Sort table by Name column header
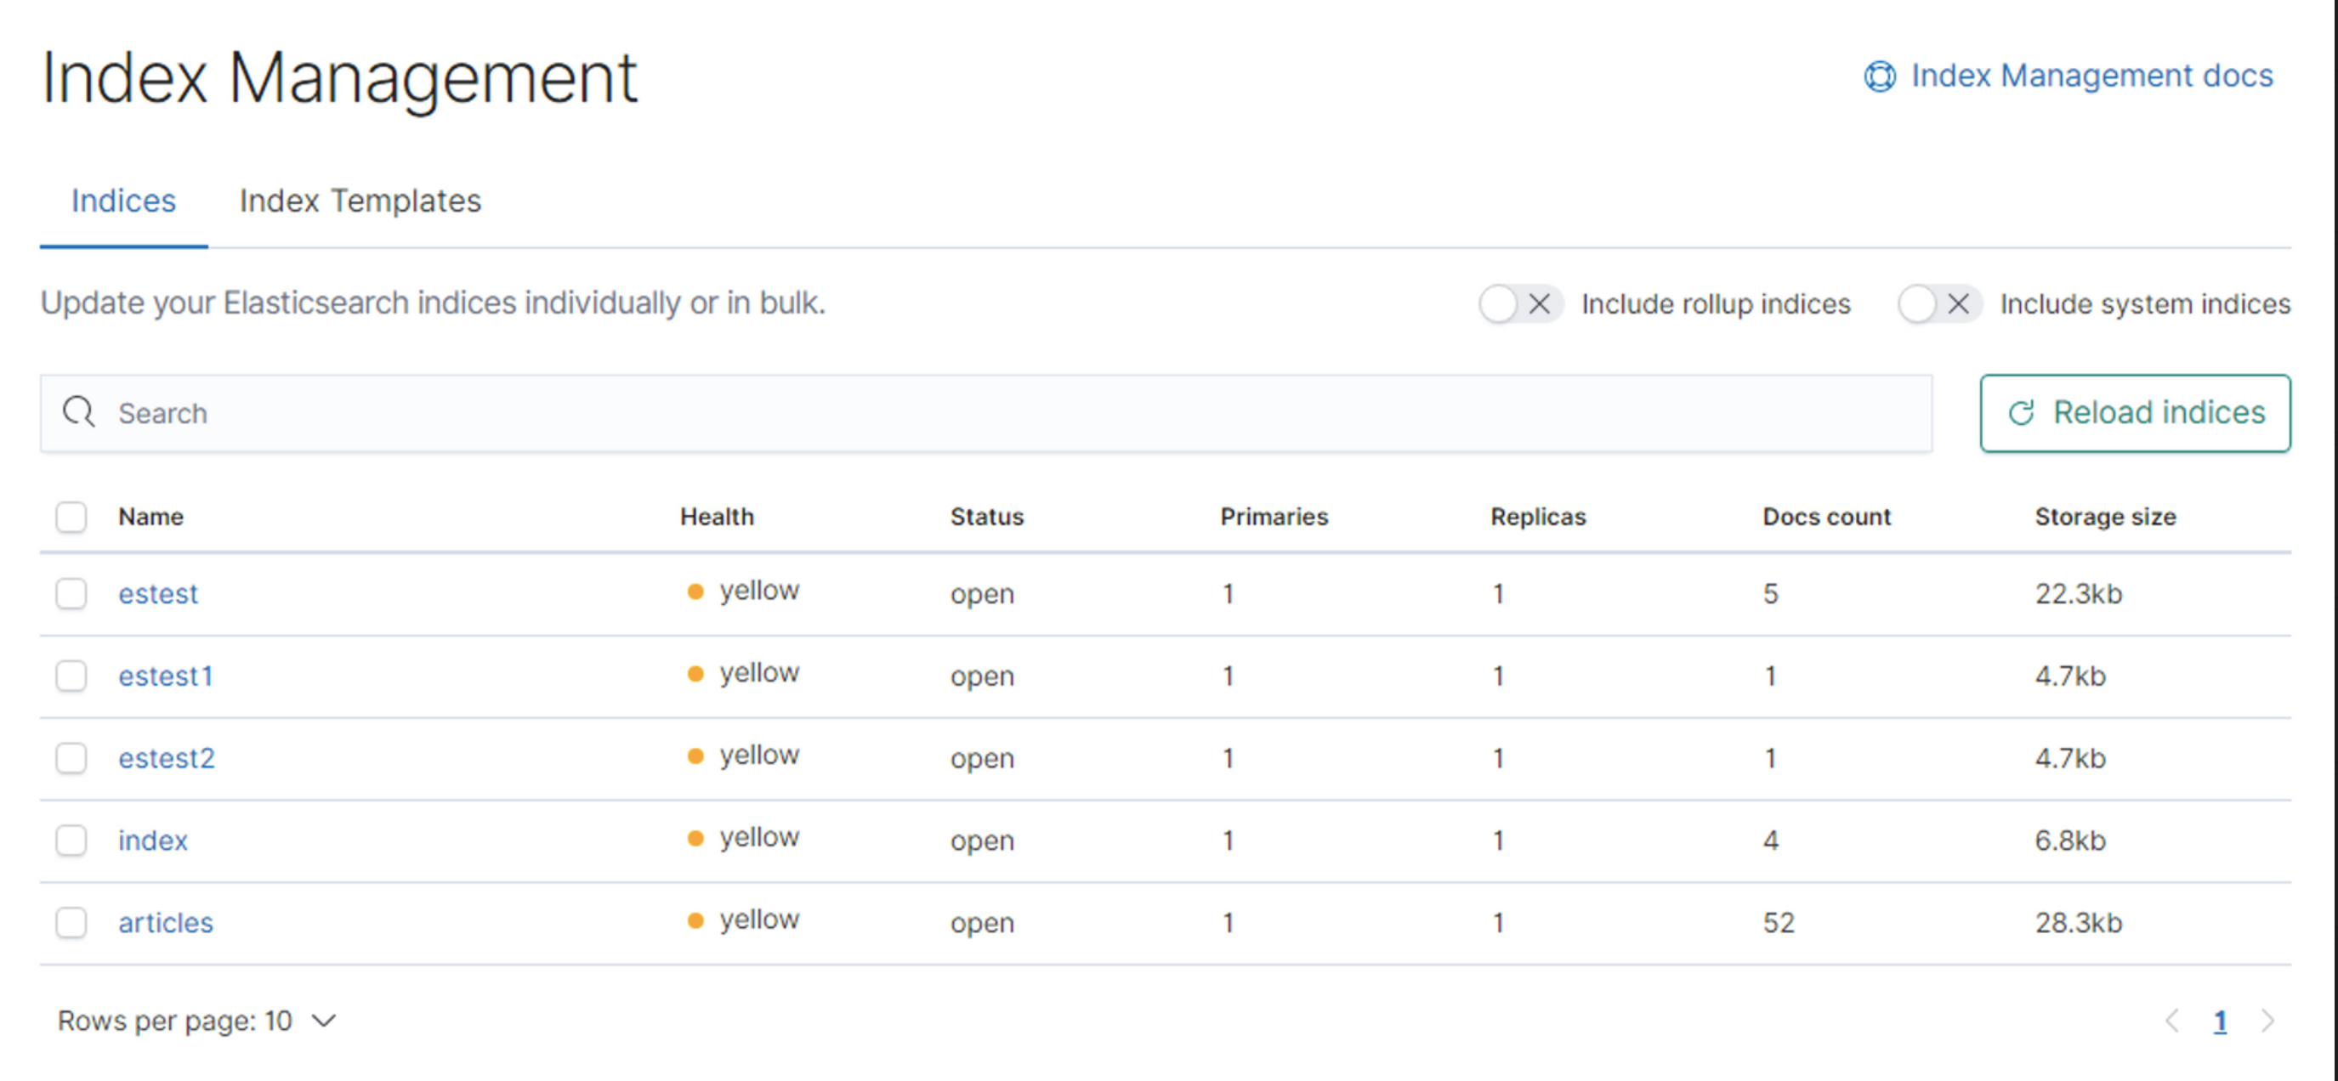The height and width of the screenshot is (1081, 2338). pyautogui.click(x=150, y=517)
